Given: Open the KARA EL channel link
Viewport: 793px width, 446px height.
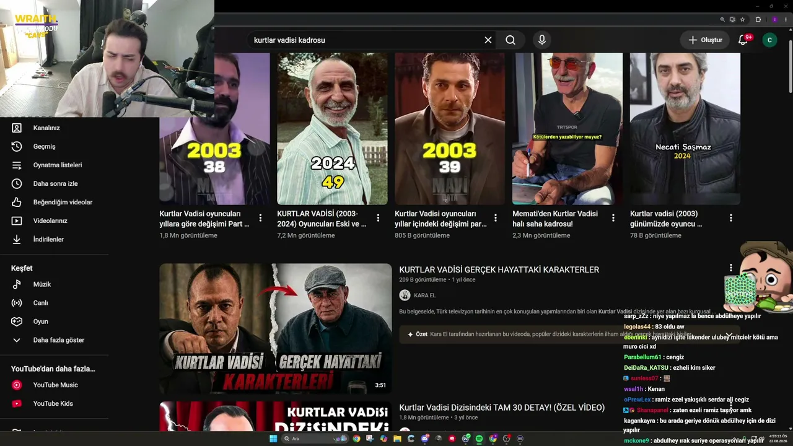Looking at the screenshot, I should [424, 295].
